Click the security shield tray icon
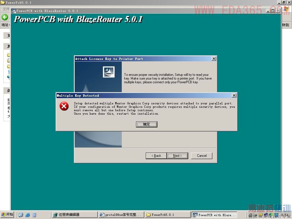292x219 pixels. (x=261, y=215)
